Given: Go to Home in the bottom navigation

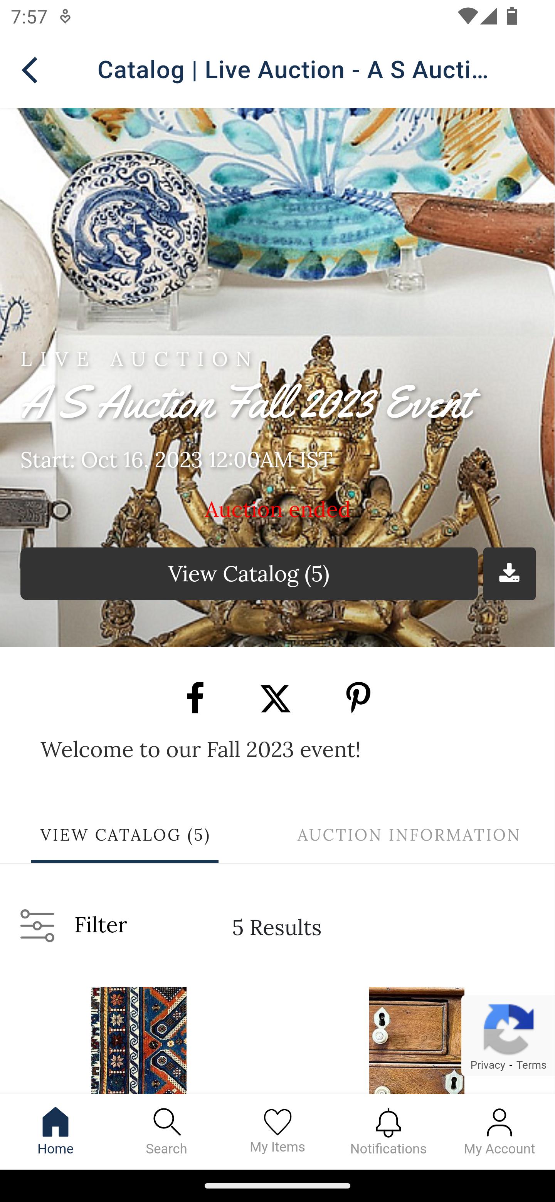Looking at the screenshot, I should [x=55, y=1131].
